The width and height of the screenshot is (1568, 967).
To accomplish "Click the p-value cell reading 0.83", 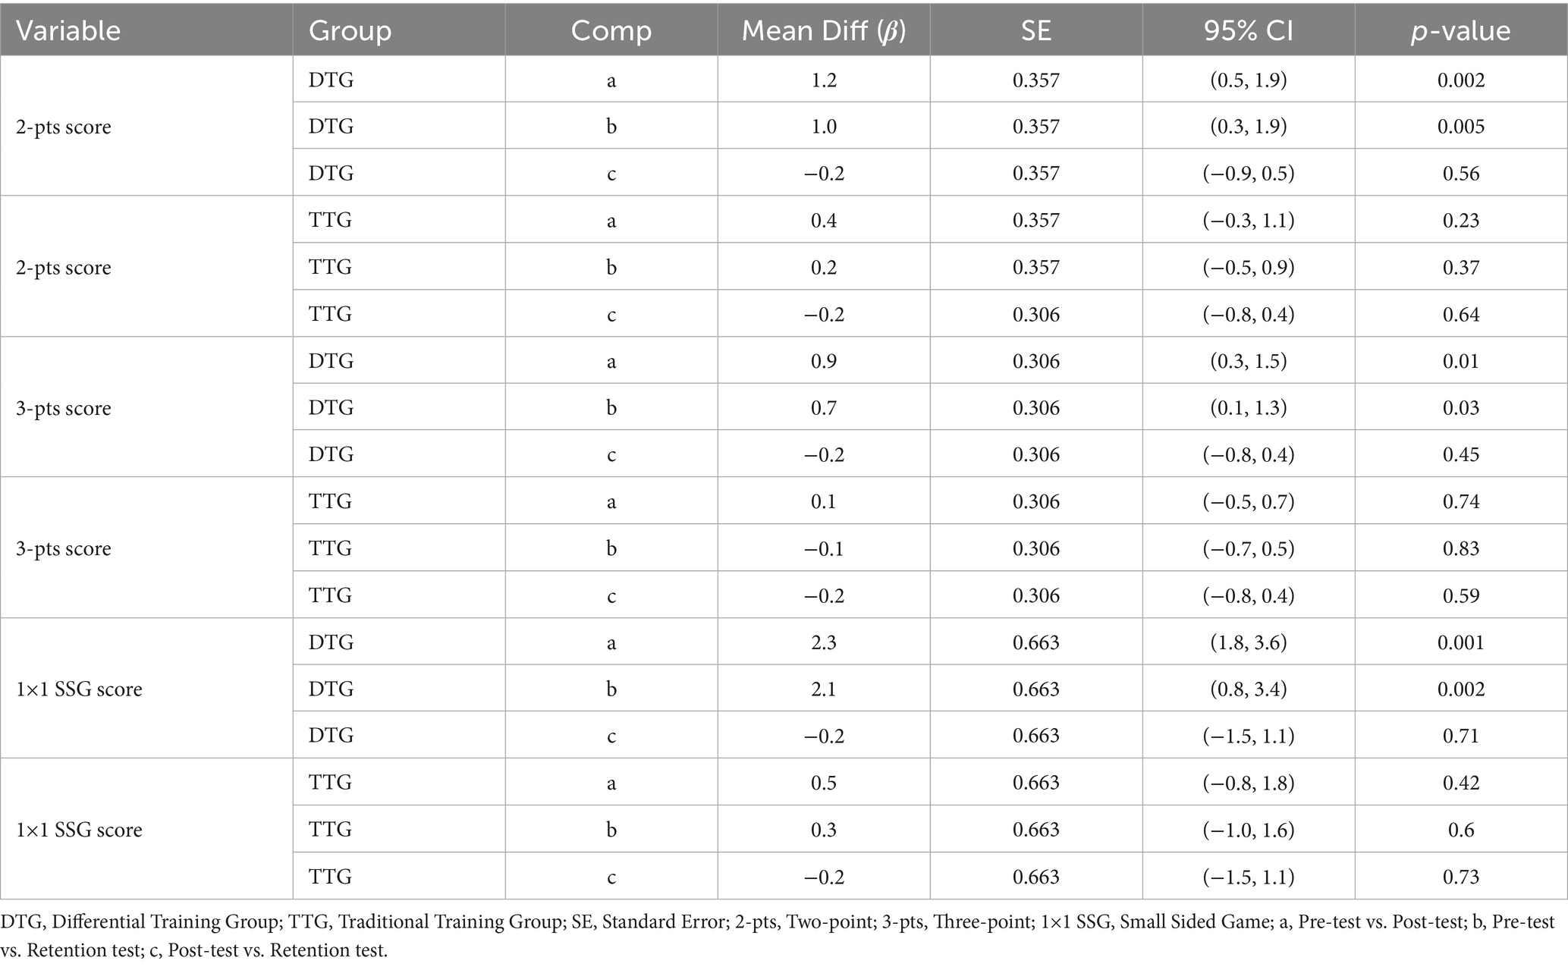I will 1460,548.
